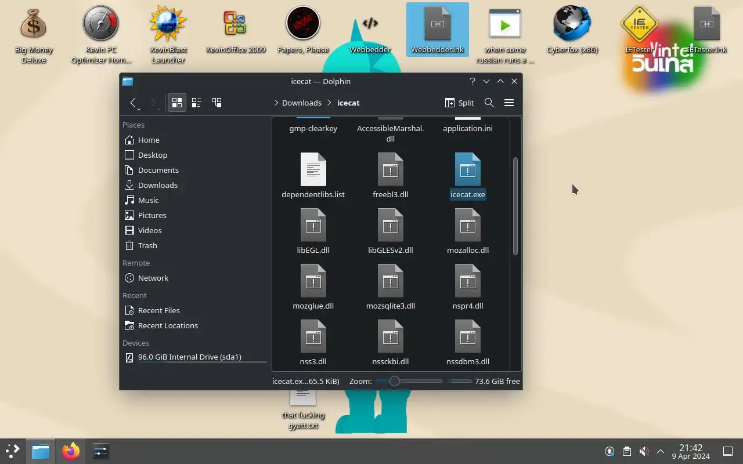Select nss3.dll file icon
743x464 pixels.
(x=313, y=336)
